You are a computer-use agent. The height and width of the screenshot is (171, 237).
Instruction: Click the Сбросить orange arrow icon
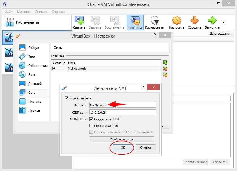tap(194, 22)
